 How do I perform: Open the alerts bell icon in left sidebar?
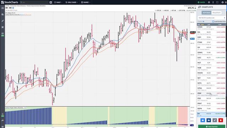pyautogui.click(x=2, y=114)
